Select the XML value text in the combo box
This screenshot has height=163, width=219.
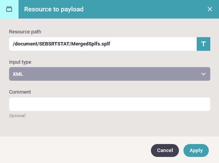(18, 74)
